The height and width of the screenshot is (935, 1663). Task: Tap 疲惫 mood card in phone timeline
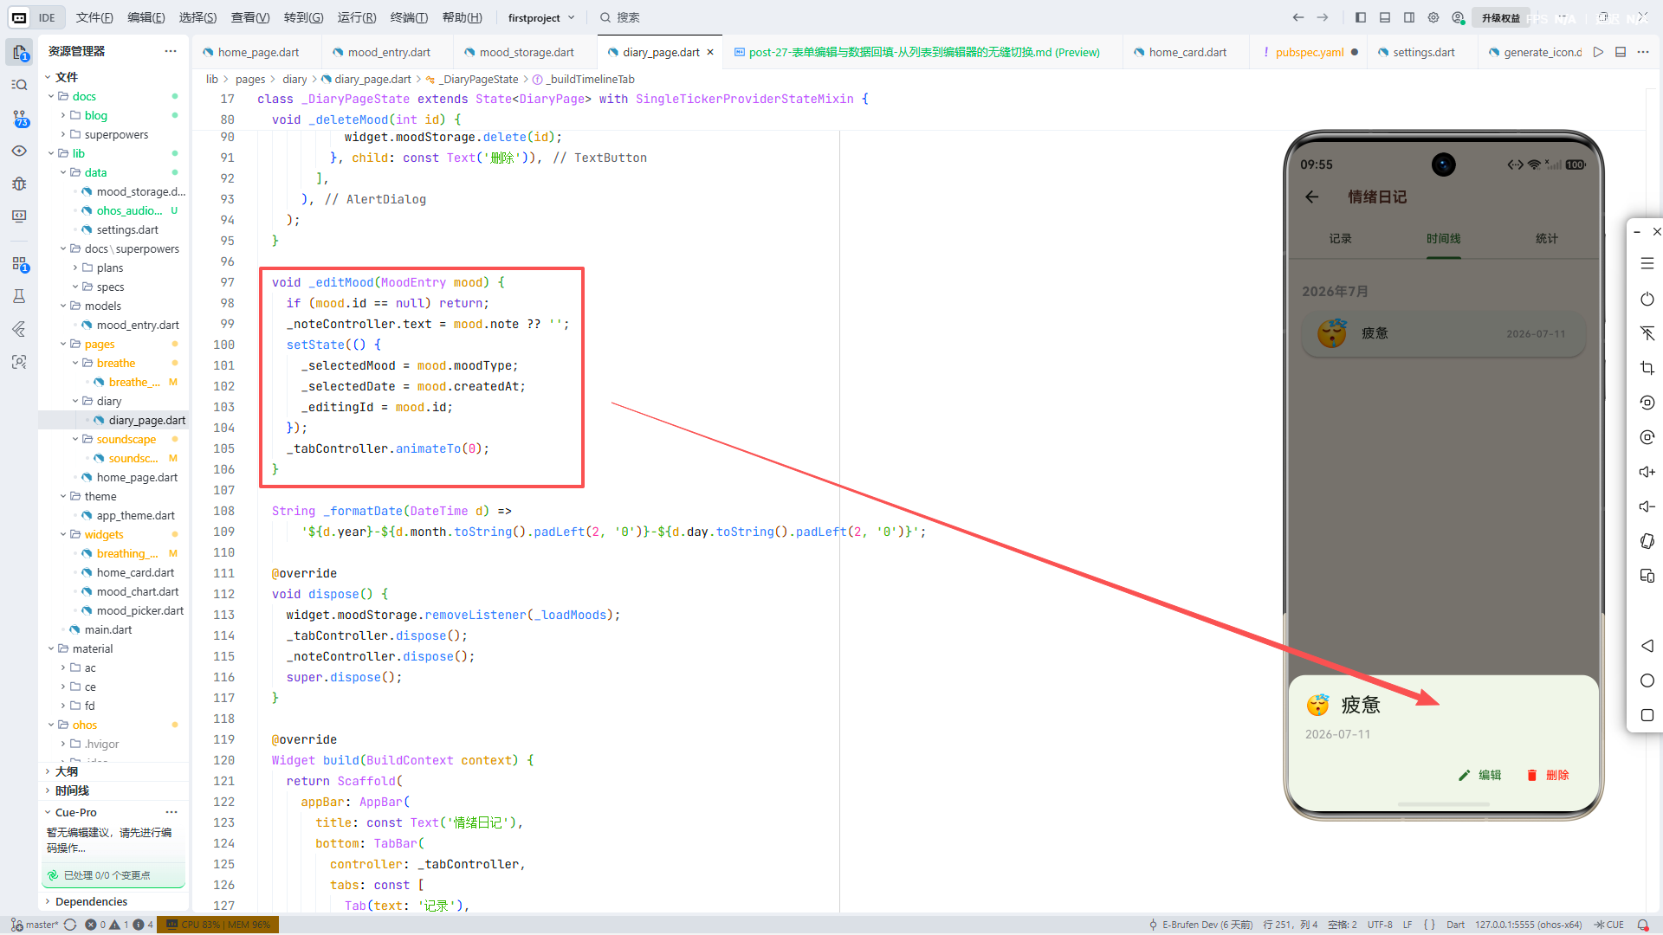coord(1443,333)
